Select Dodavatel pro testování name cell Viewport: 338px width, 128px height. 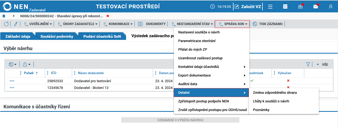click(x=92, y=81)
